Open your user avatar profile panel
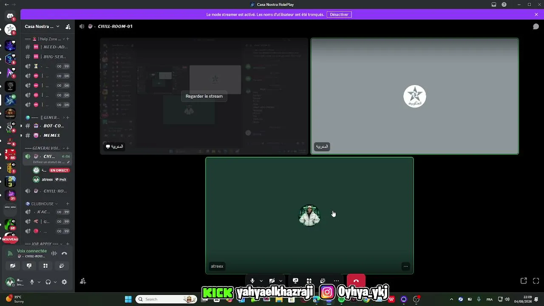The width and height of the screenshot is (544, 306). (10, 282)
